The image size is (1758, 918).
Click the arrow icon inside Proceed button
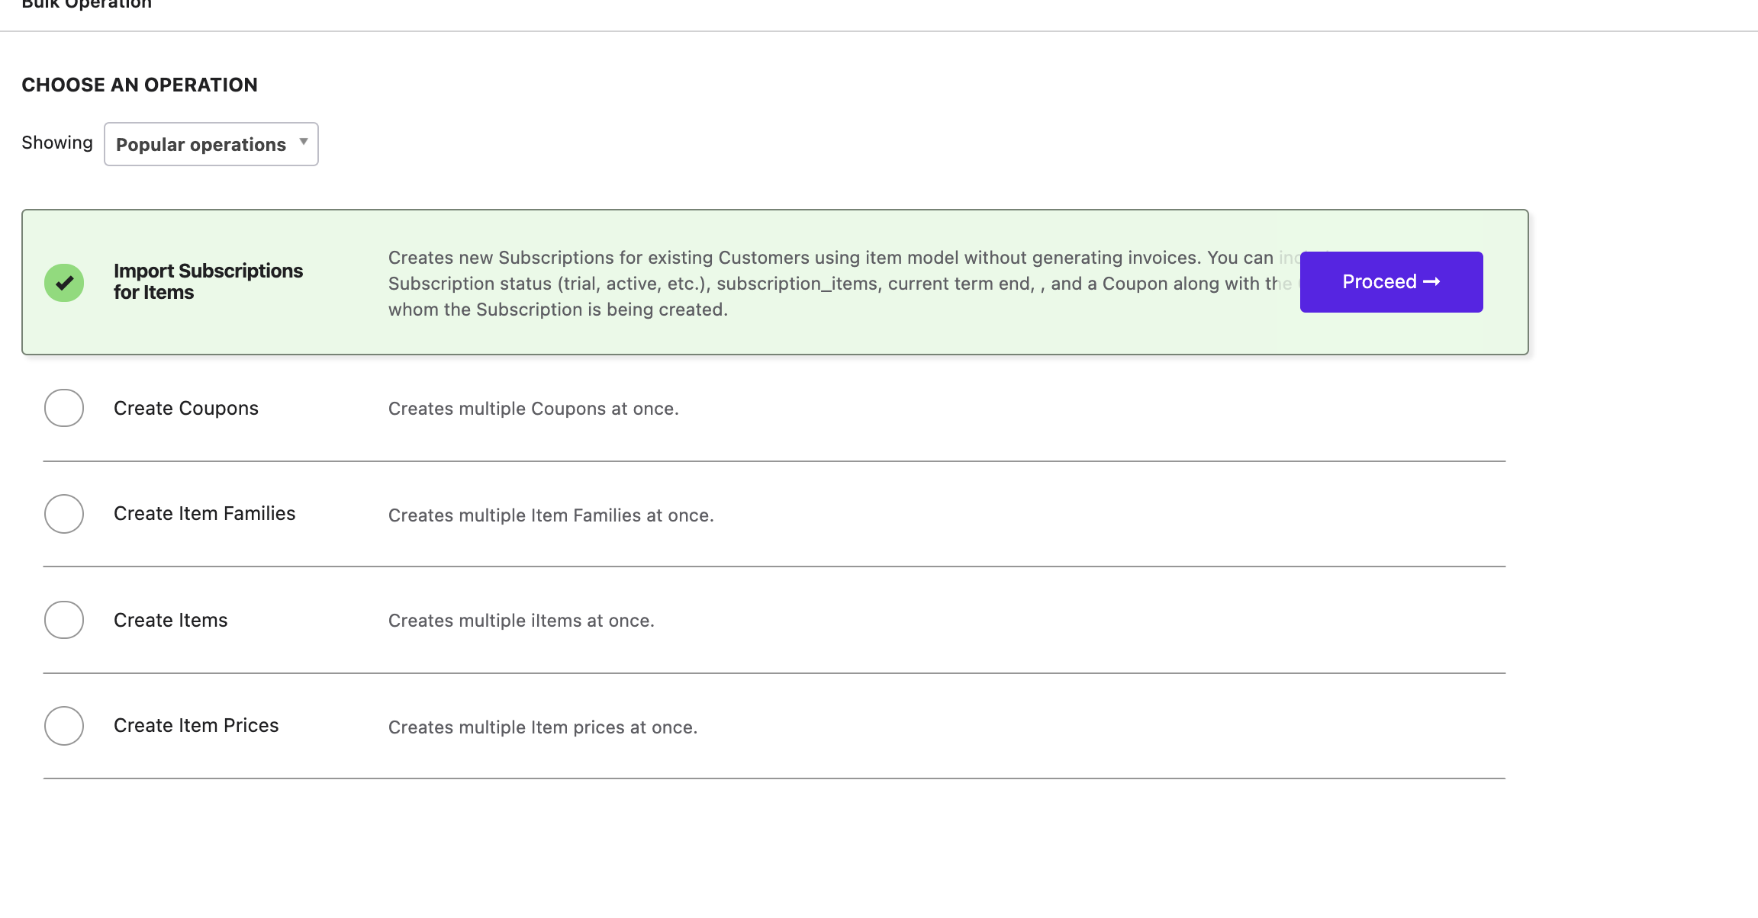coord(1431,282)
